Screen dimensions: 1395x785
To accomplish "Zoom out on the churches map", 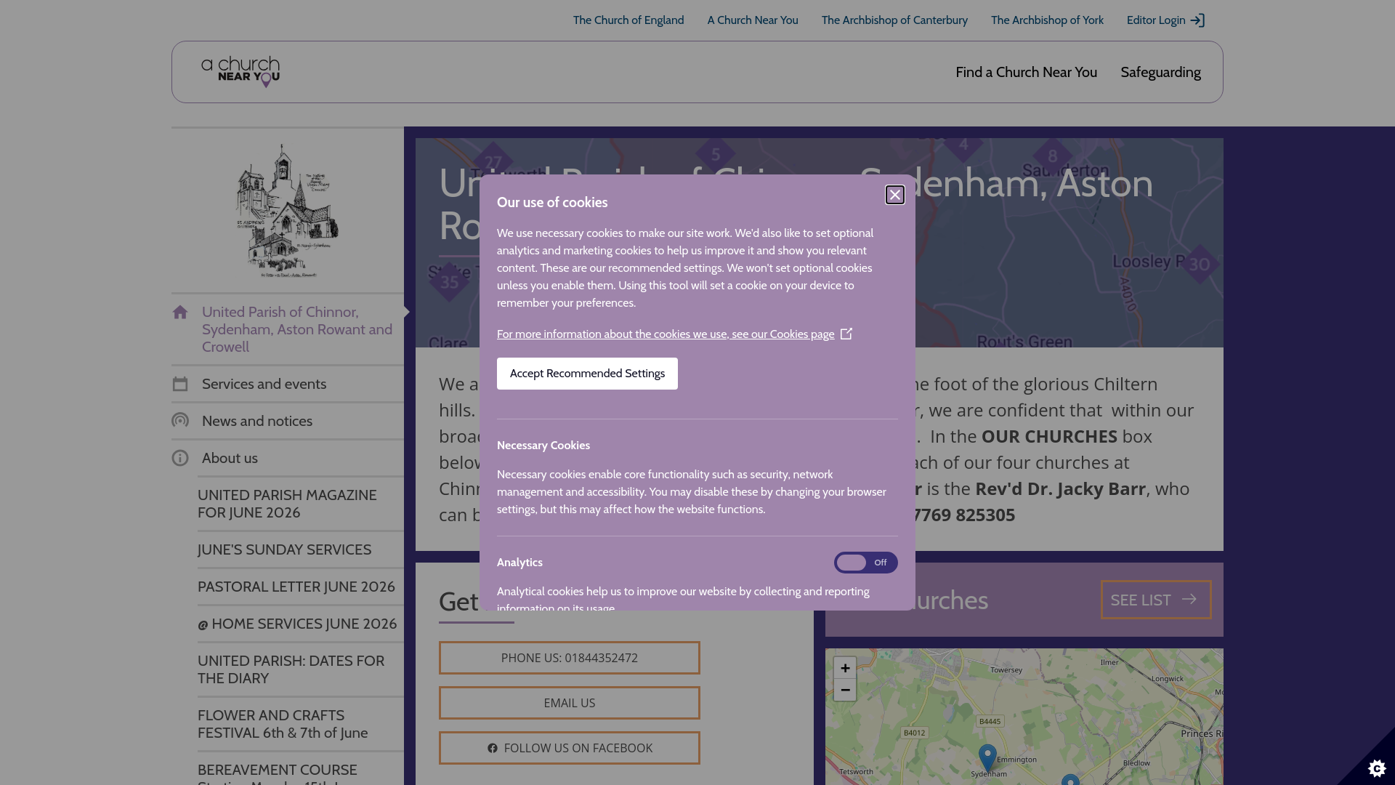I will [x=845, y=690].
